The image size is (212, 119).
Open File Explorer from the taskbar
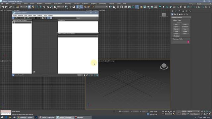click(x=10, y=117)
